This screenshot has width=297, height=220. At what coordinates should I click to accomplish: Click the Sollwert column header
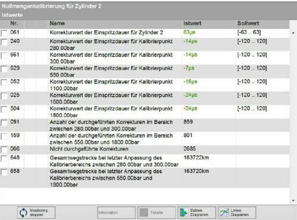point(248,23)
